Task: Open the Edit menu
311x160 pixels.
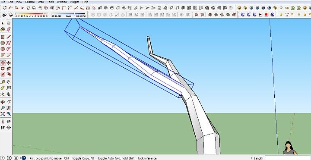Action: click(10, 2)
